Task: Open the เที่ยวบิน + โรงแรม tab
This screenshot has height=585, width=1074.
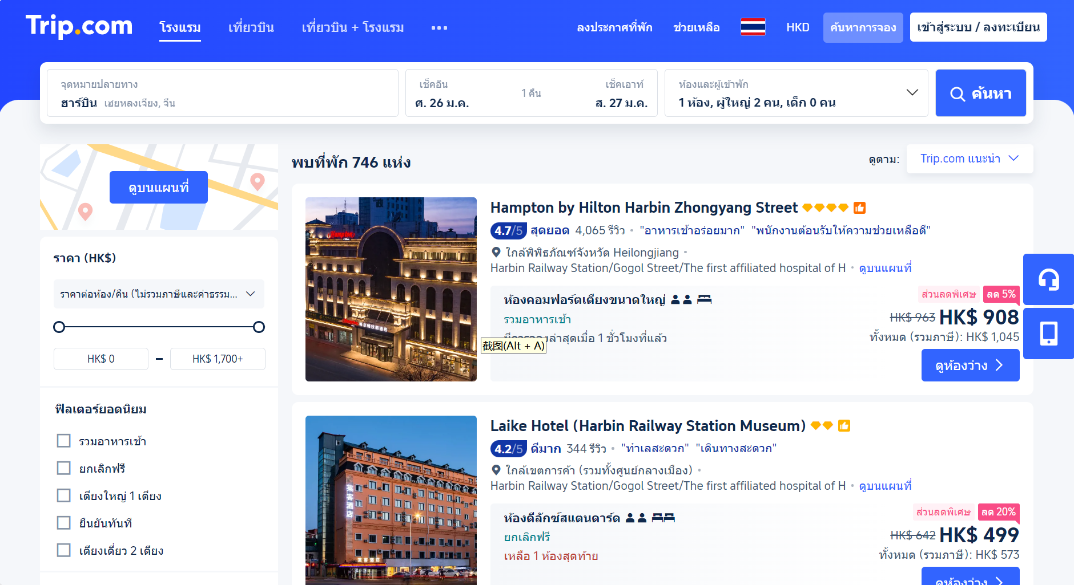Action: (352, 27)
